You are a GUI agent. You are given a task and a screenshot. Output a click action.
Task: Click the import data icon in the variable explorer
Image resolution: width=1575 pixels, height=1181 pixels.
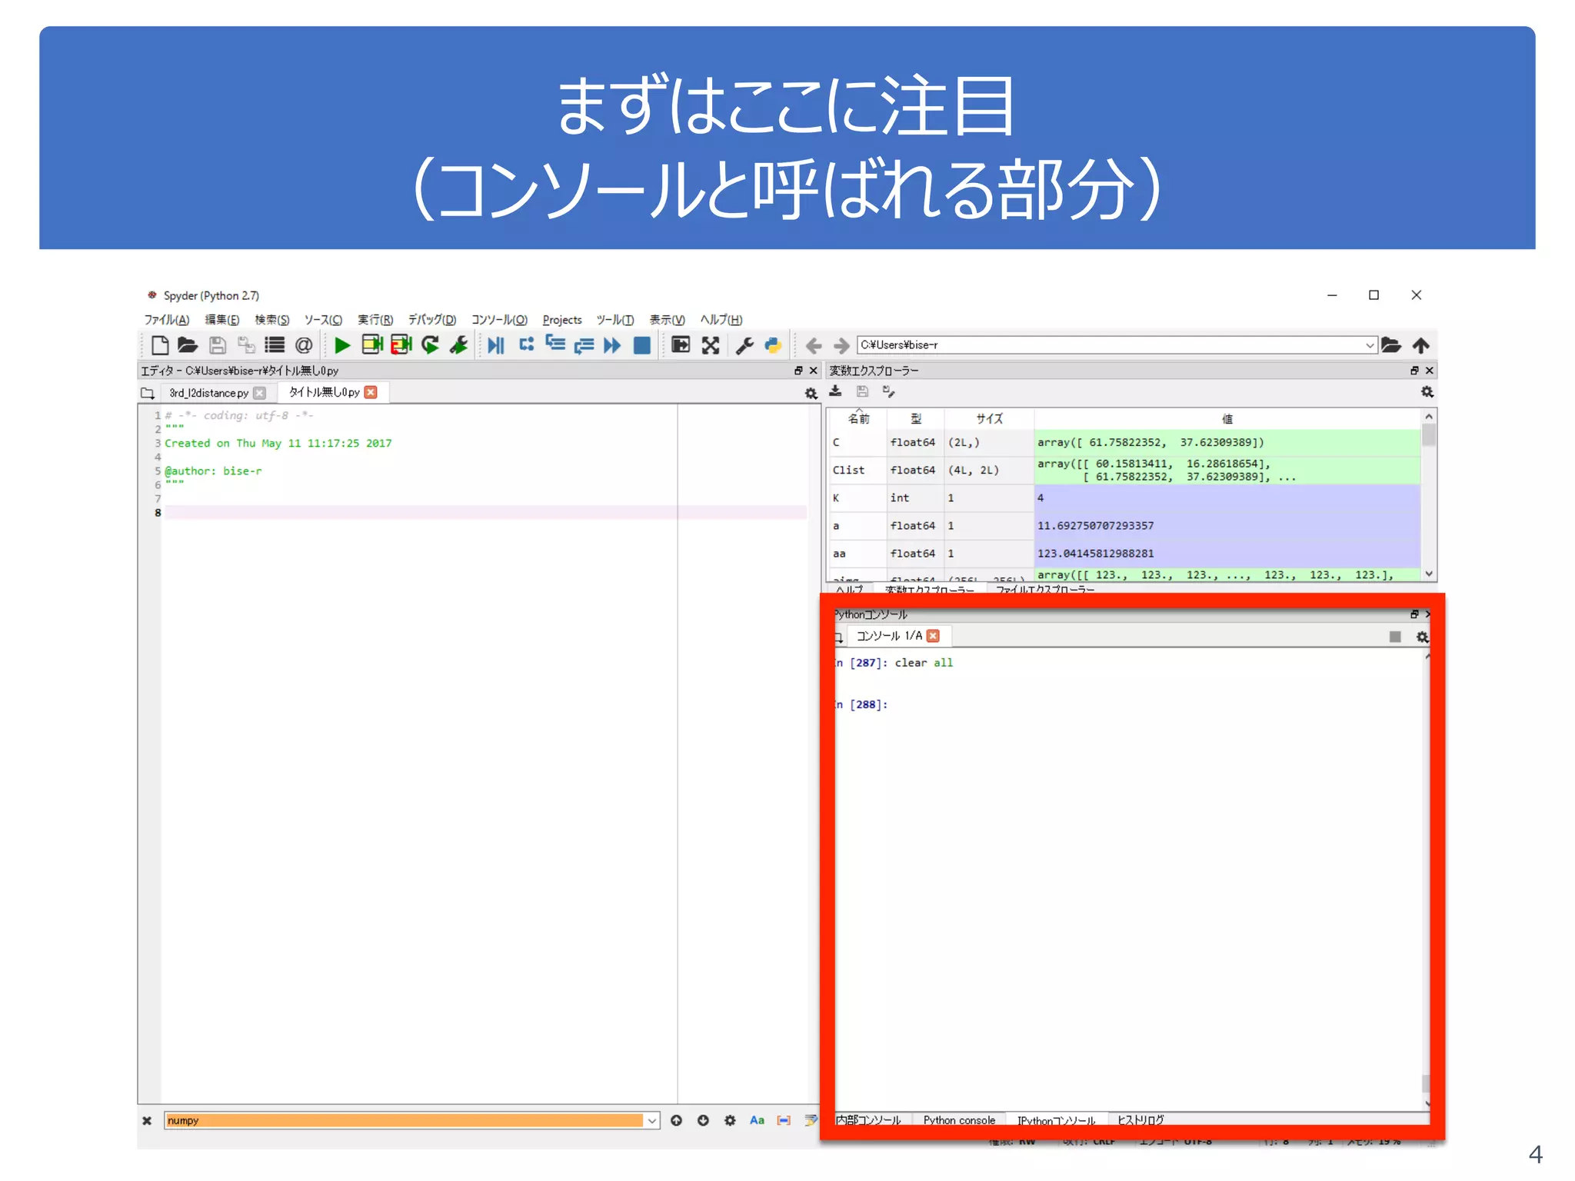point(835,391)
